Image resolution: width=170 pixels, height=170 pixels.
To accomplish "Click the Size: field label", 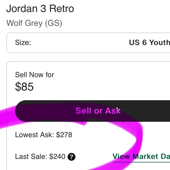I will 23,42.
